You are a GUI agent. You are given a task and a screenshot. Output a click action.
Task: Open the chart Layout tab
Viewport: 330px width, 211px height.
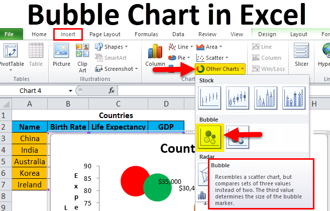click(299, 34)
